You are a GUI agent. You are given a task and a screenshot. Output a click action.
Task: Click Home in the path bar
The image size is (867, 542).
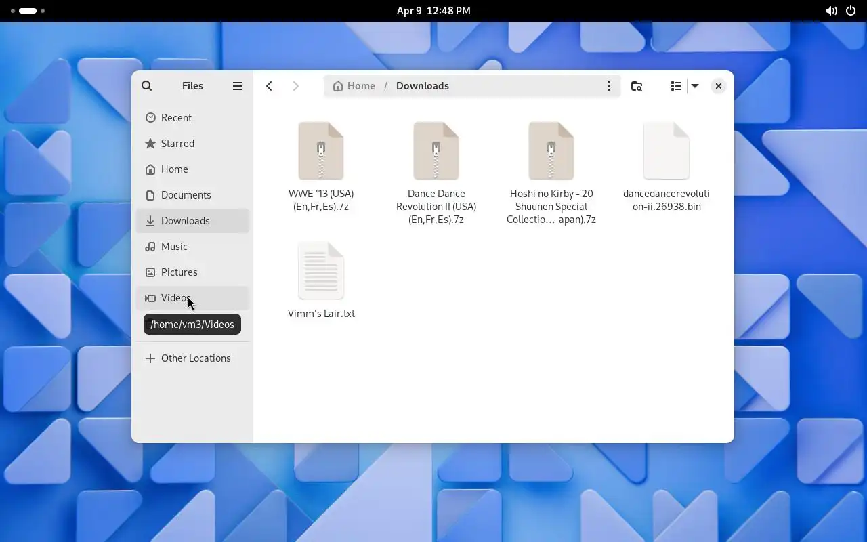coord(354,86)
